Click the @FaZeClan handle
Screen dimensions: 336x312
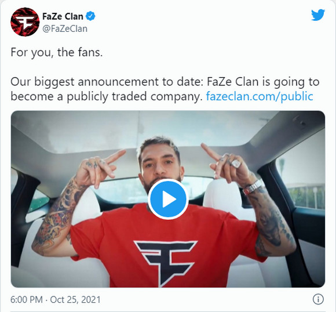coord(65,28)
